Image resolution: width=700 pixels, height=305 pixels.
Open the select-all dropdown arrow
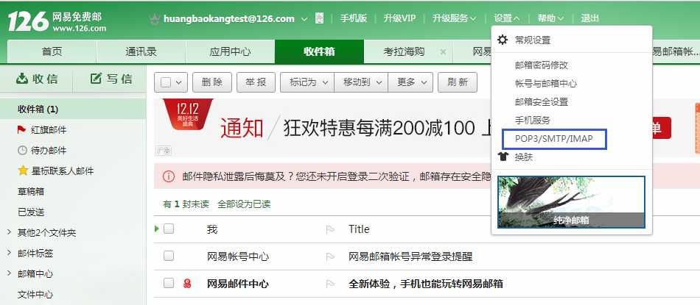[x=179, y=82]
